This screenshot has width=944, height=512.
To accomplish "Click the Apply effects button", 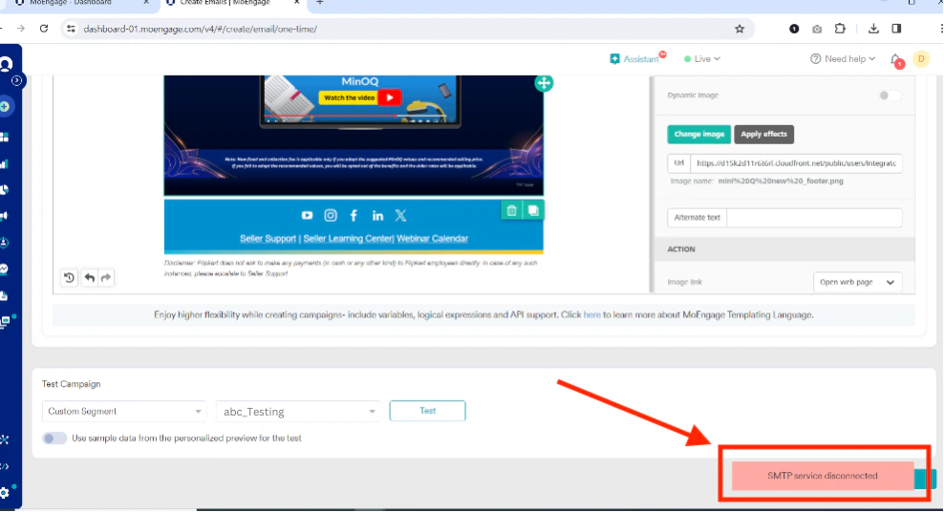I will tap(764, 134).
